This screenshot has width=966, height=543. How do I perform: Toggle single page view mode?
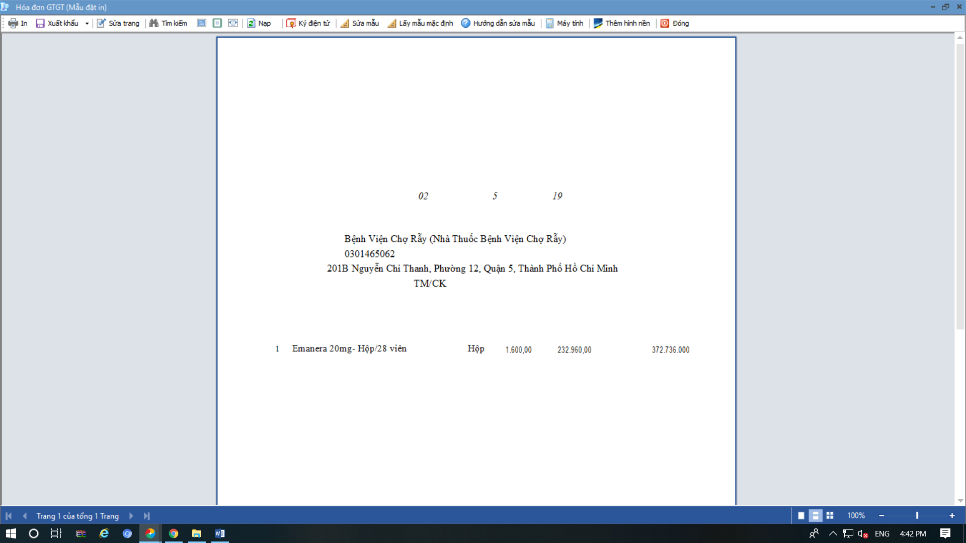point(801,515)
